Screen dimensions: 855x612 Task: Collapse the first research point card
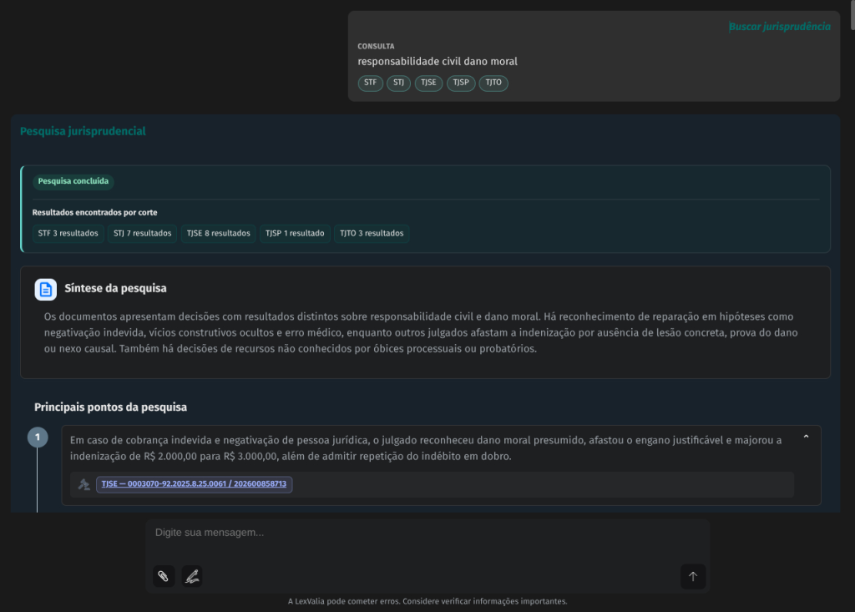[x=806, y=437]
